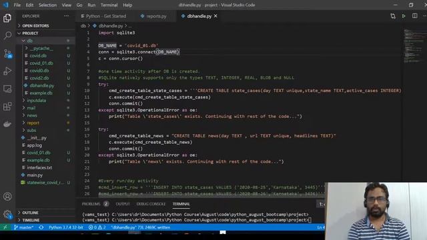Open the Remote Explorer view
Screen dimensions: 427x240
coord(7,89)
